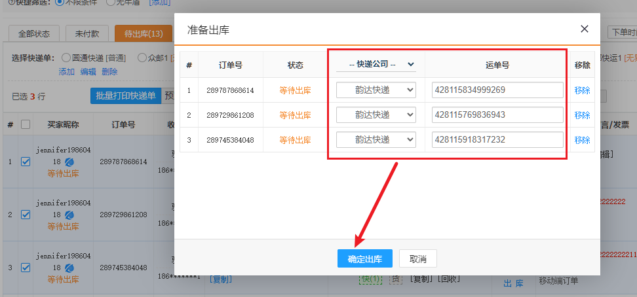Open the 待出库(13) tab
This screenshot has height=297, width=637.
(143, 33)
